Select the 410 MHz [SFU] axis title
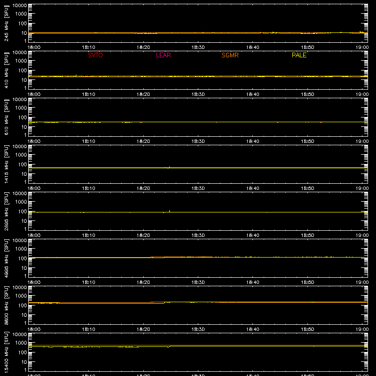Screen dimensions: 376x376 point(7,70)
